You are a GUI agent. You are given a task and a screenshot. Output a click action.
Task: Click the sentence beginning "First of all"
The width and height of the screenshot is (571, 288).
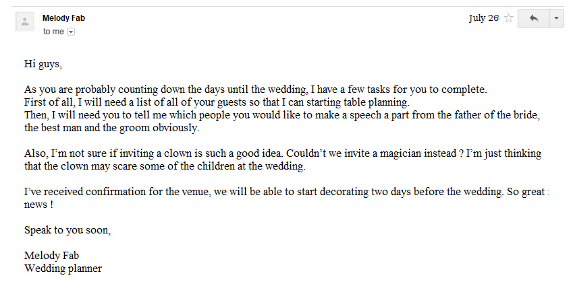pos(217,102)
